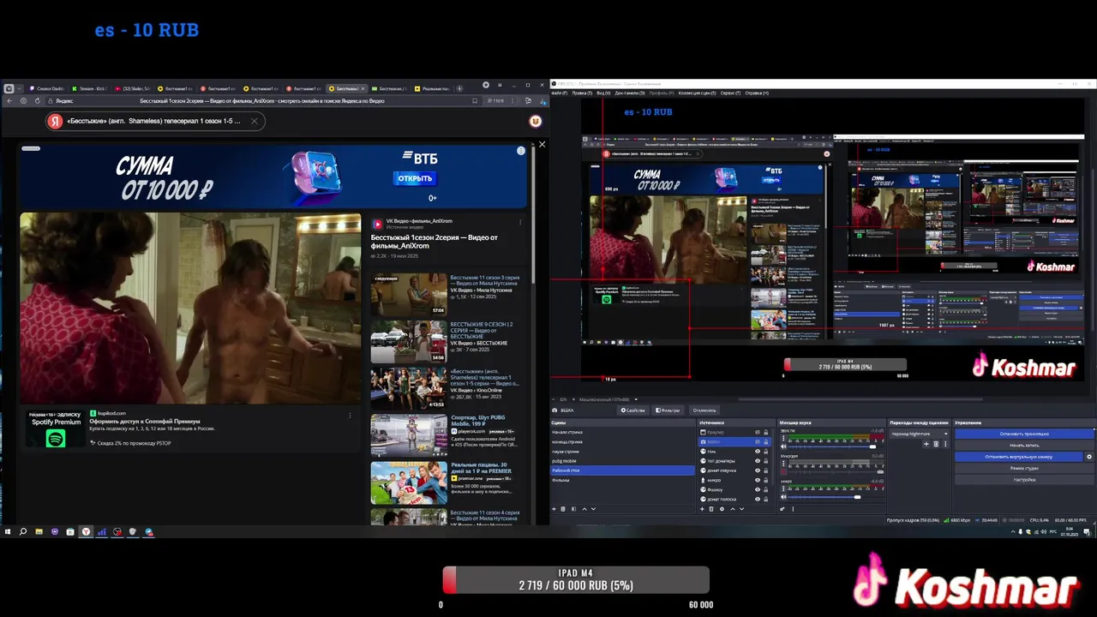
Task: Remove selected scene with trash icon in Сцены
Action: 563,508
